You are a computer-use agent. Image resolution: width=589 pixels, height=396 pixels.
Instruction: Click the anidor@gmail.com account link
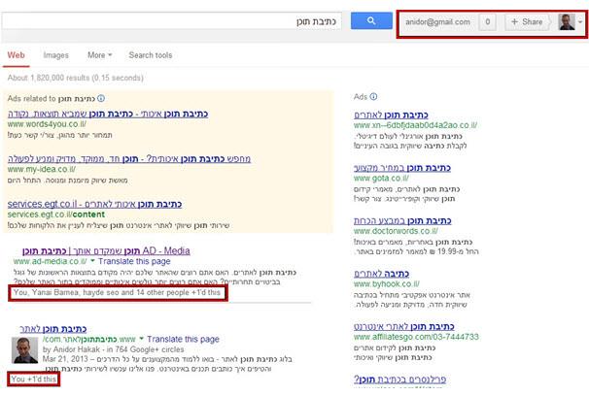437,22
